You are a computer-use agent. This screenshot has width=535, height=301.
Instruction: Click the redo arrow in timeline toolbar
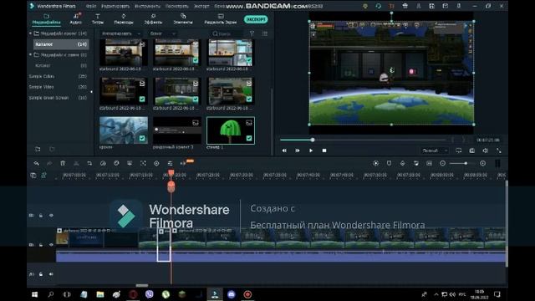click(49, 164)
